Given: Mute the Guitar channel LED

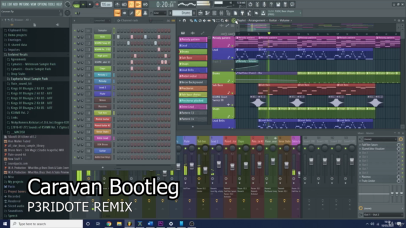Looking at the screenshot, I should point(75,151).
